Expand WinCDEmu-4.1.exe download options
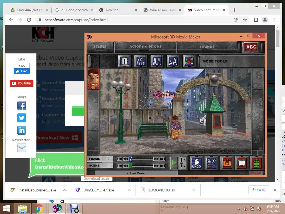Image resolution: width=285 pixels, height=214 pixels. point(129,190)
